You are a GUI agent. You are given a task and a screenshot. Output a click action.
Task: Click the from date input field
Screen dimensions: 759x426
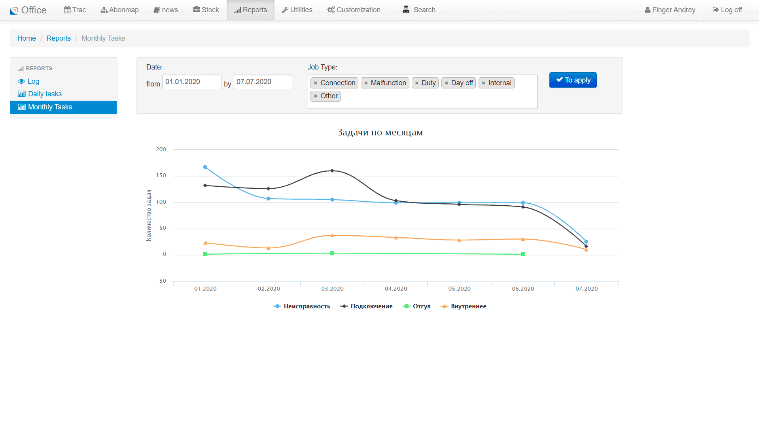click(192, 82)
